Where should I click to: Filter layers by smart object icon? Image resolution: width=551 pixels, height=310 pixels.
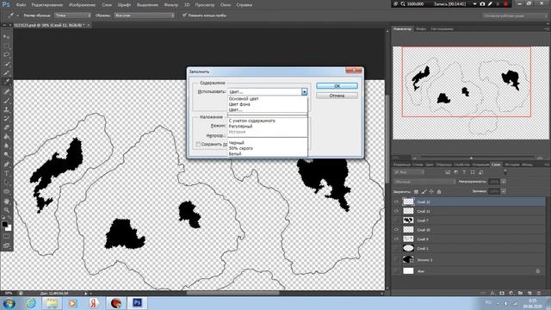[x=480, y=172]
